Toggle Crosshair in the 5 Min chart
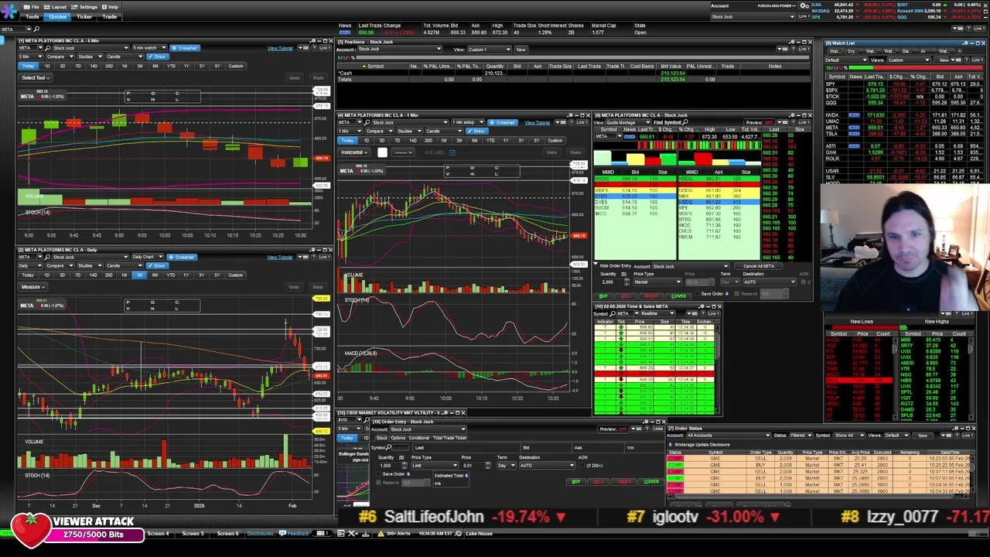The width and height of the screenshot is (990, 557). coord(184,48)
